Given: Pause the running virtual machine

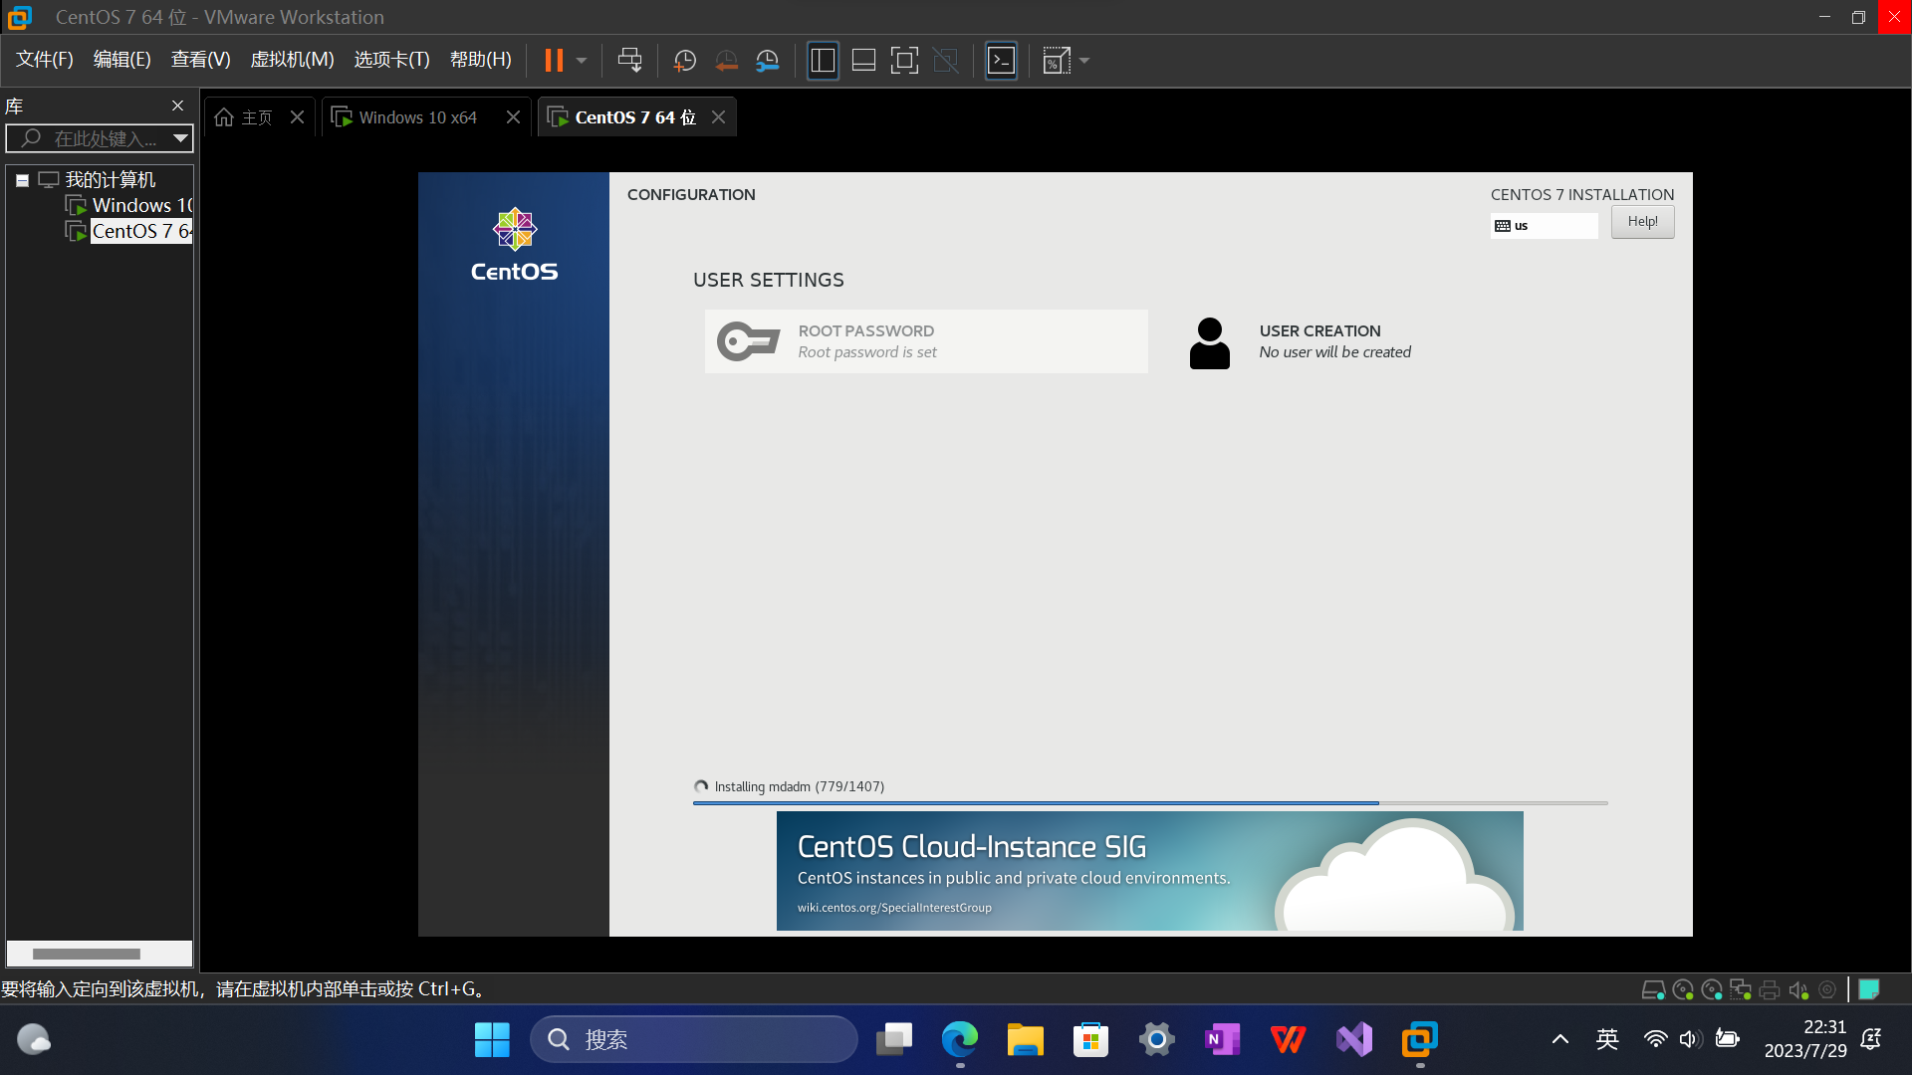Looking at the screenshot, I should click(554, 61).
